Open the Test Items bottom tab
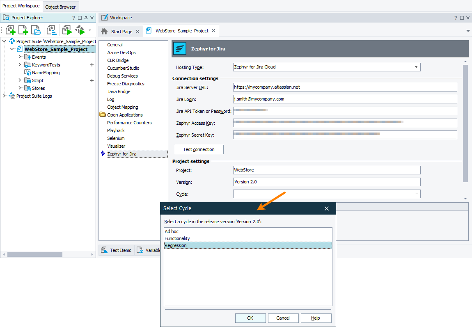This screenshot has width=472, height=327. pyautogui.click(x=117, y=250)
